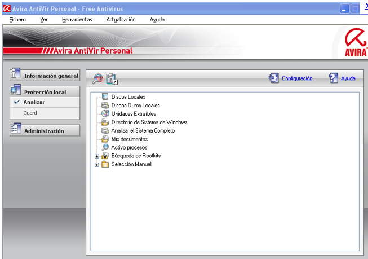This screenshot has width=368, height=259.
Task: Click the scan start magnifier icon
Action: coord(97,78)
